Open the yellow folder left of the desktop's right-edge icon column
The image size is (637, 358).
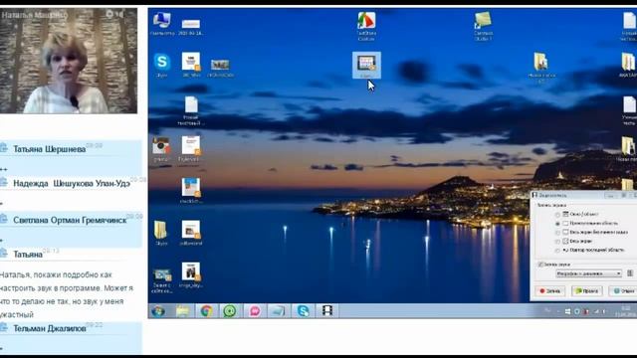tap(541, 68)
